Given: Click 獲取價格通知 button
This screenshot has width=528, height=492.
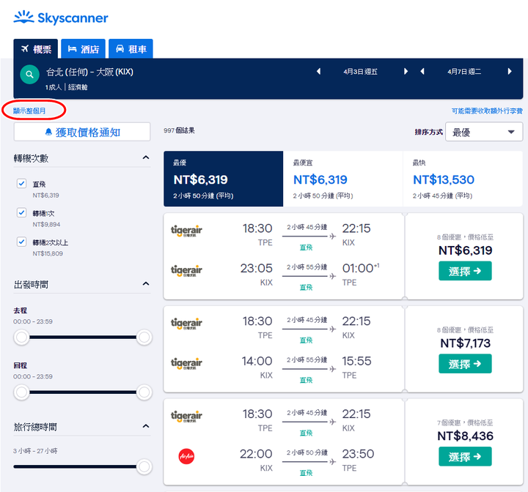Looking at the screenshot, I should (82, 132).
